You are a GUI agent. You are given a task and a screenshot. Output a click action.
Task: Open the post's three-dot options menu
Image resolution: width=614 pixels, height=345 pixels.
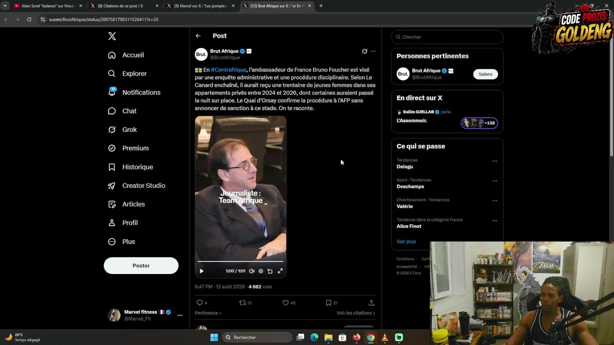coord(373,51)
